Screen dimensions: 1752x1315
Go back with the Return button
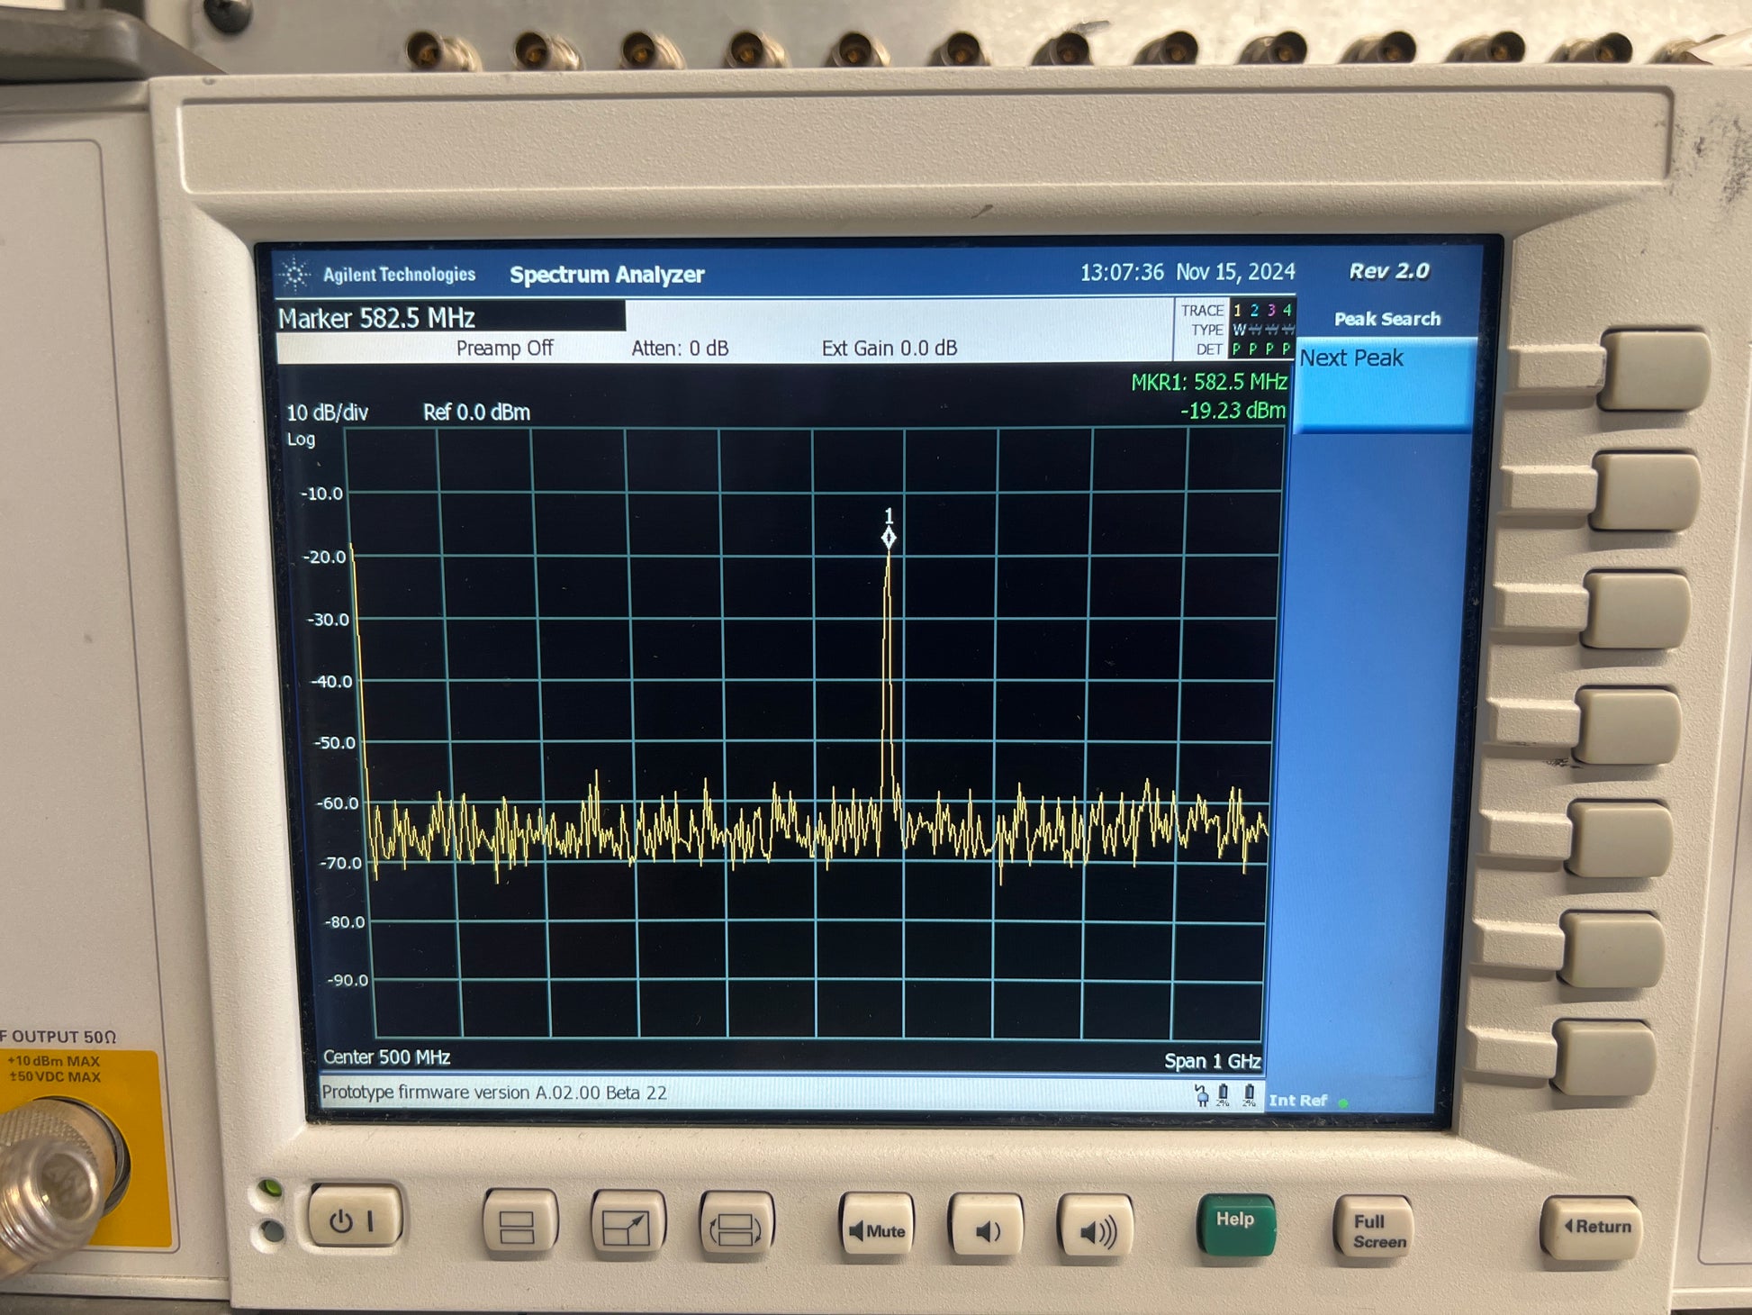[x=1592, y=1227]
